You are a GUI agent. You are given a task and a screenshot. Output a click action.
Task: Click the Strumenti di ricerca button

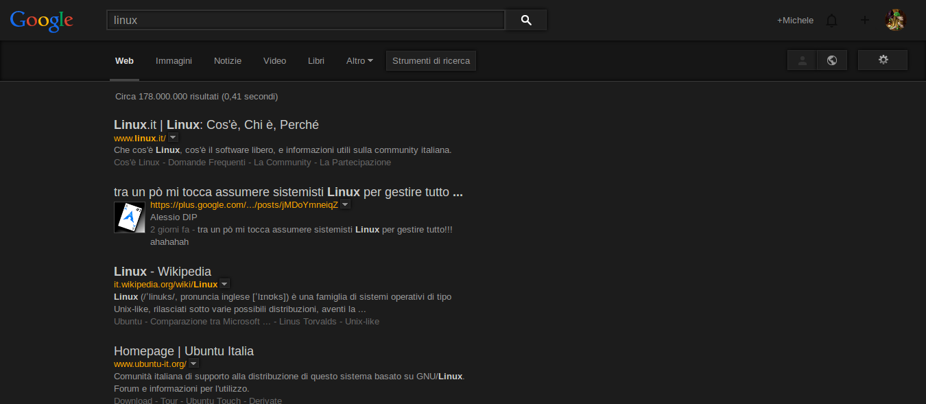(431, 60)
